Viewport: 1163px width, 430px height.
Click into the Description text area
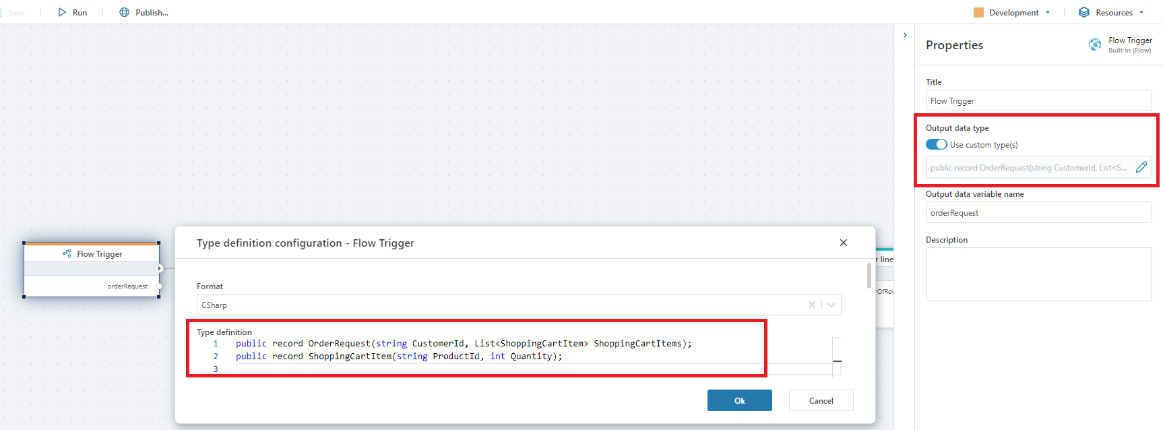pos(1038,274)
